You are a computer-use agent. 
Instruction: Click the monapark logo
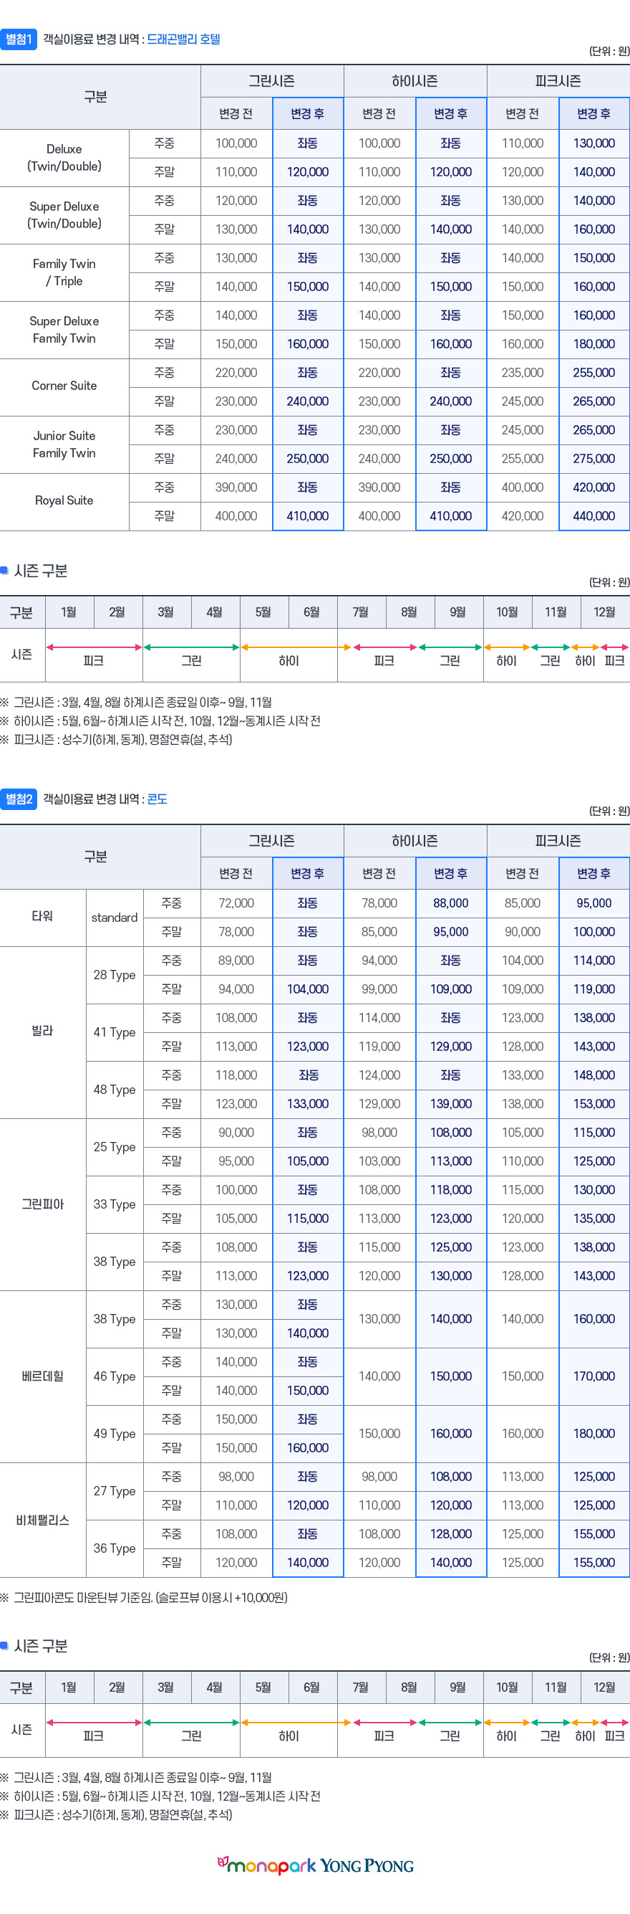267,1865
